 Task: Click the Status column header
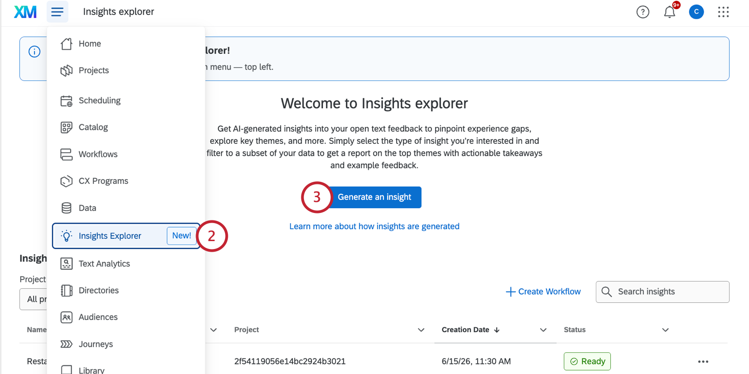(x=575, y=330)
